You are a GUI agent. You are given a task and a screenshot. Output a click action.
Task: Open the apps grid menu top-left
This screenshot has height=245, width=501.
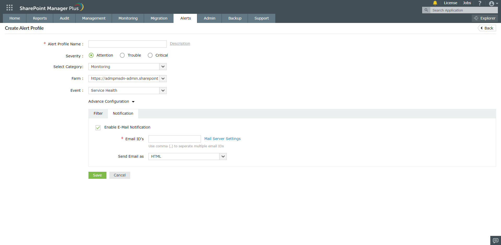point(9,7)
